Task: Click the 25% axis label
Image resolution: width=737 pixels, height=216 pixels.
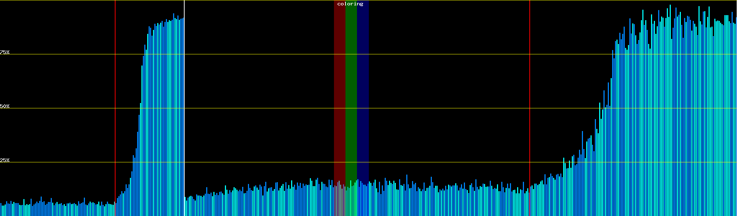Action: [x=5, y=160]
